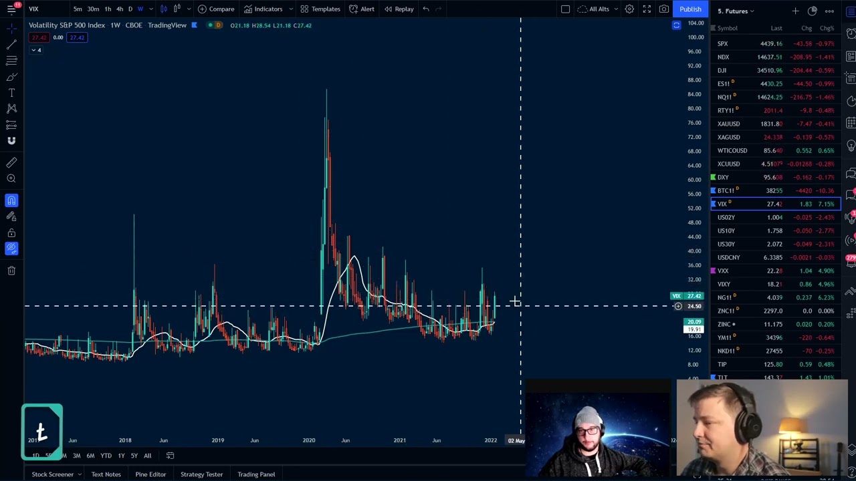
Task: Open the watchlist three-dots menu
Action: point(829,11)
